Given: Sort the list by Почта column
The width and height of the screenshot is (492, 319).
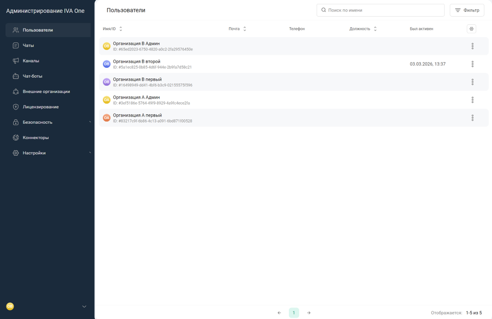Looking at the screenshot, I should [x=245, y=29].
